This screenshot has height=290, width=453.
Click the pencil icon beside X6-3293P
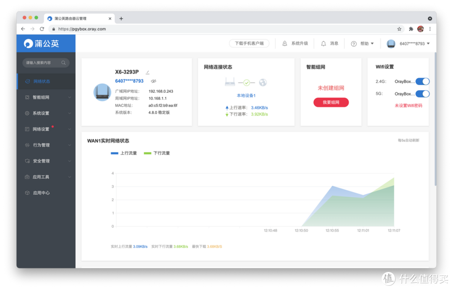tap(147, 72)
